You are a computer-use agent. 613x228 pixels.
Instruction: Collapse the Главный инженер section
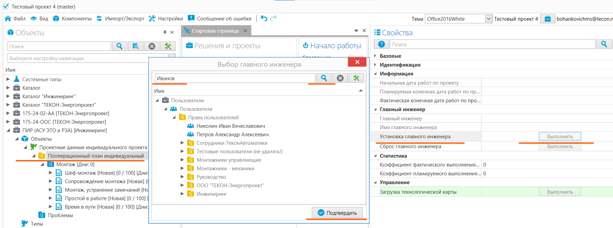tap(375, 109)
